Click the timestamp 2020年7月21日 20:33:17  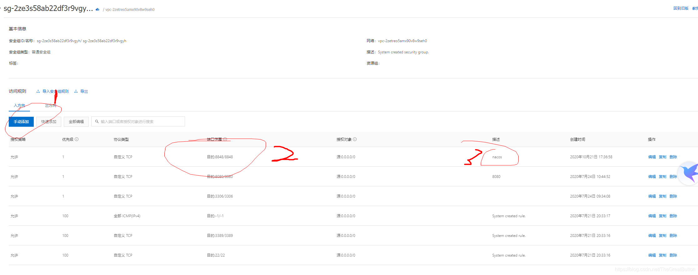coord(590,216)
